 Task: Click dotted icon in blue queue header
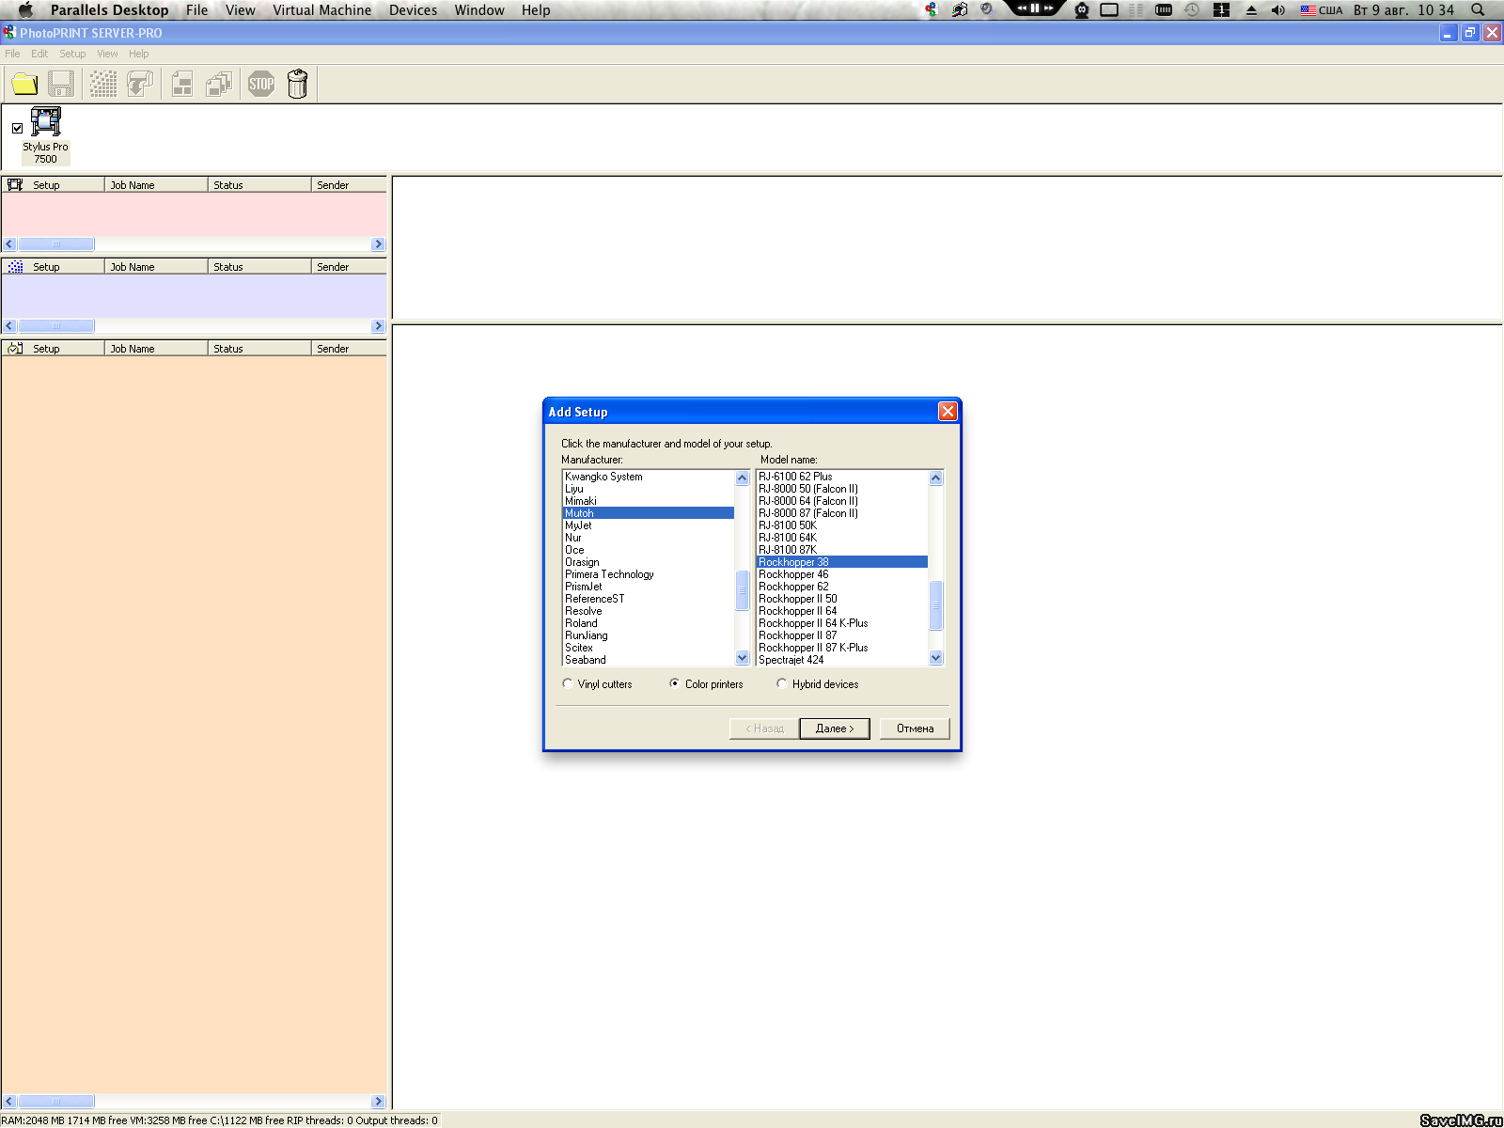[x=15, y=267]
